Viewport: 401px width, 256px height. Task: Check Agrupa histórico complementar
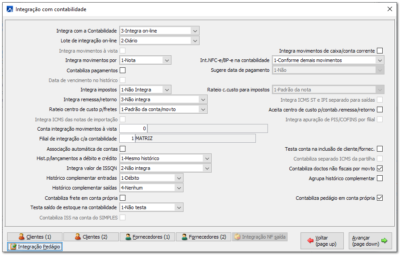coord(380,178)
